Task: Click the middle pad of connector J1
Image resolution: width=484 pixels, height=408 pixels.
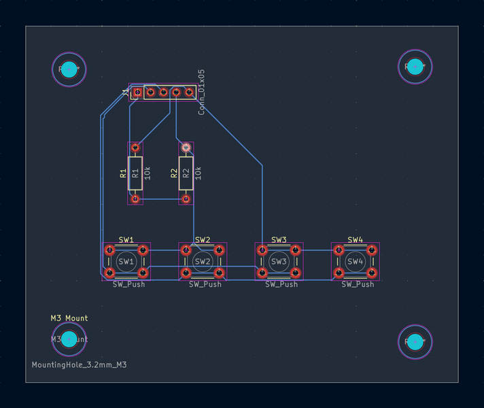Action: (x=163, y=92)
